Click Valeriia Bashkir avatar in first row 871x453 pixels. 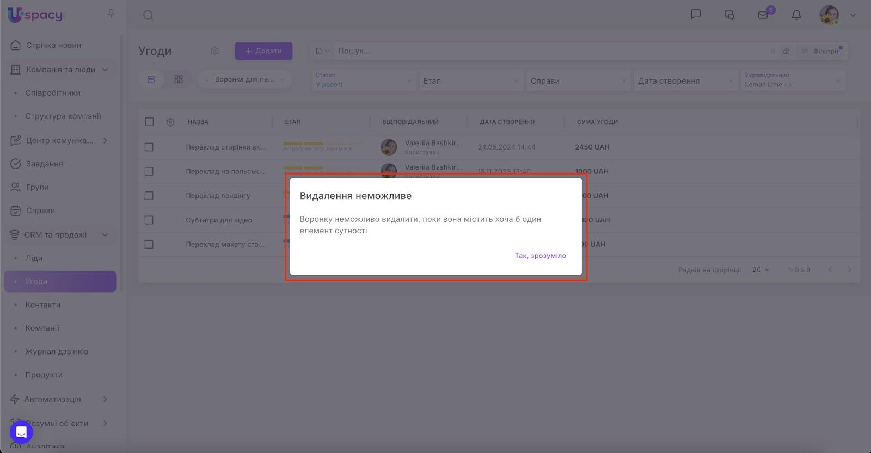[x=389, y=147]
